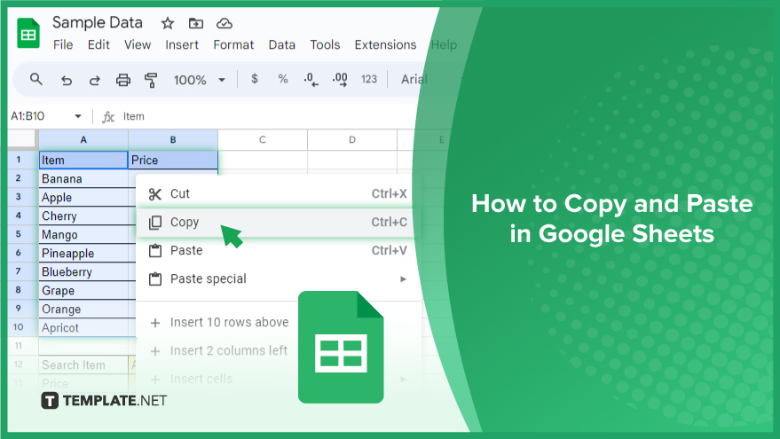
Task: Decrease decimal places
Action: 311,79
